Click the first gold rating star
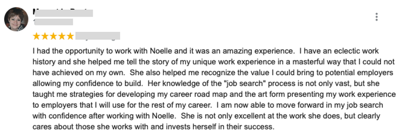The width and height of the screenshot is (399, 135). 37,36
